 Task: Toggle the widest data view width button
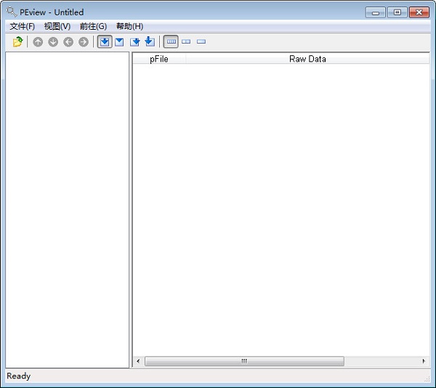tap(171, 42)
